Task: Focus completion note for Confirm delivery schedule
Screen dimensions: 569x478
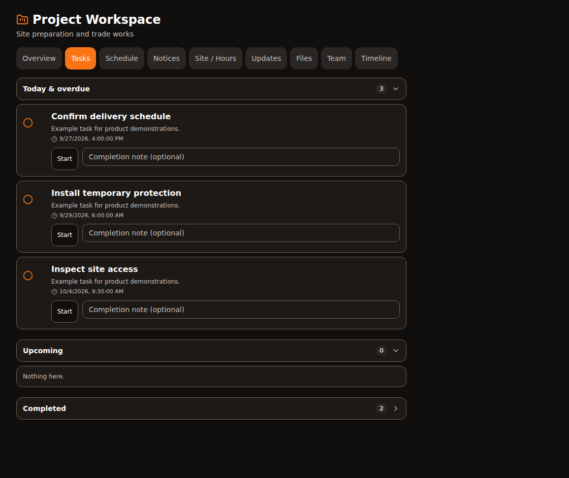Action: (x=241, y=157)
